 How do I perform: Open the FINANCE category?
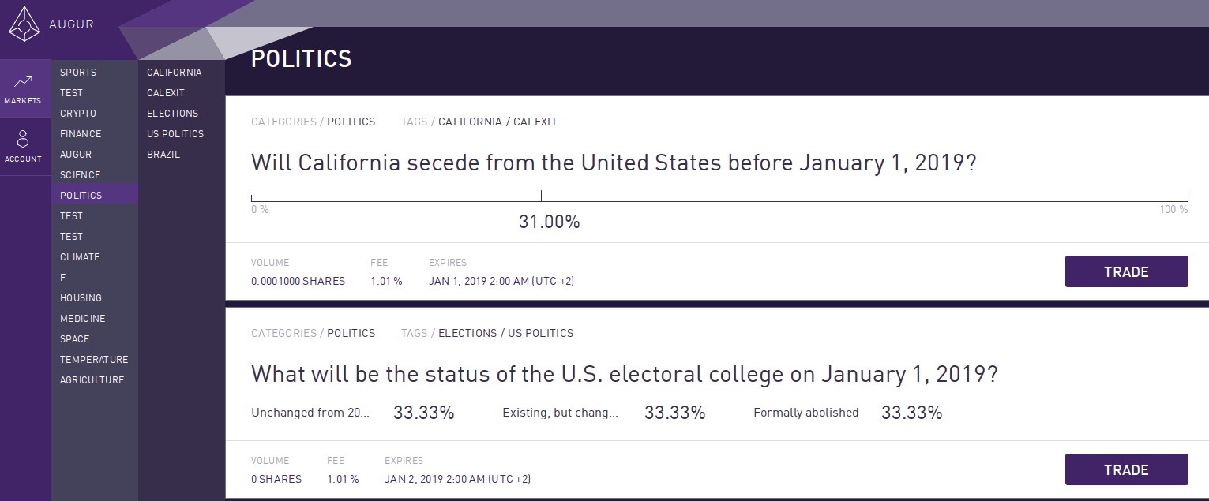(x=80, y=133)
